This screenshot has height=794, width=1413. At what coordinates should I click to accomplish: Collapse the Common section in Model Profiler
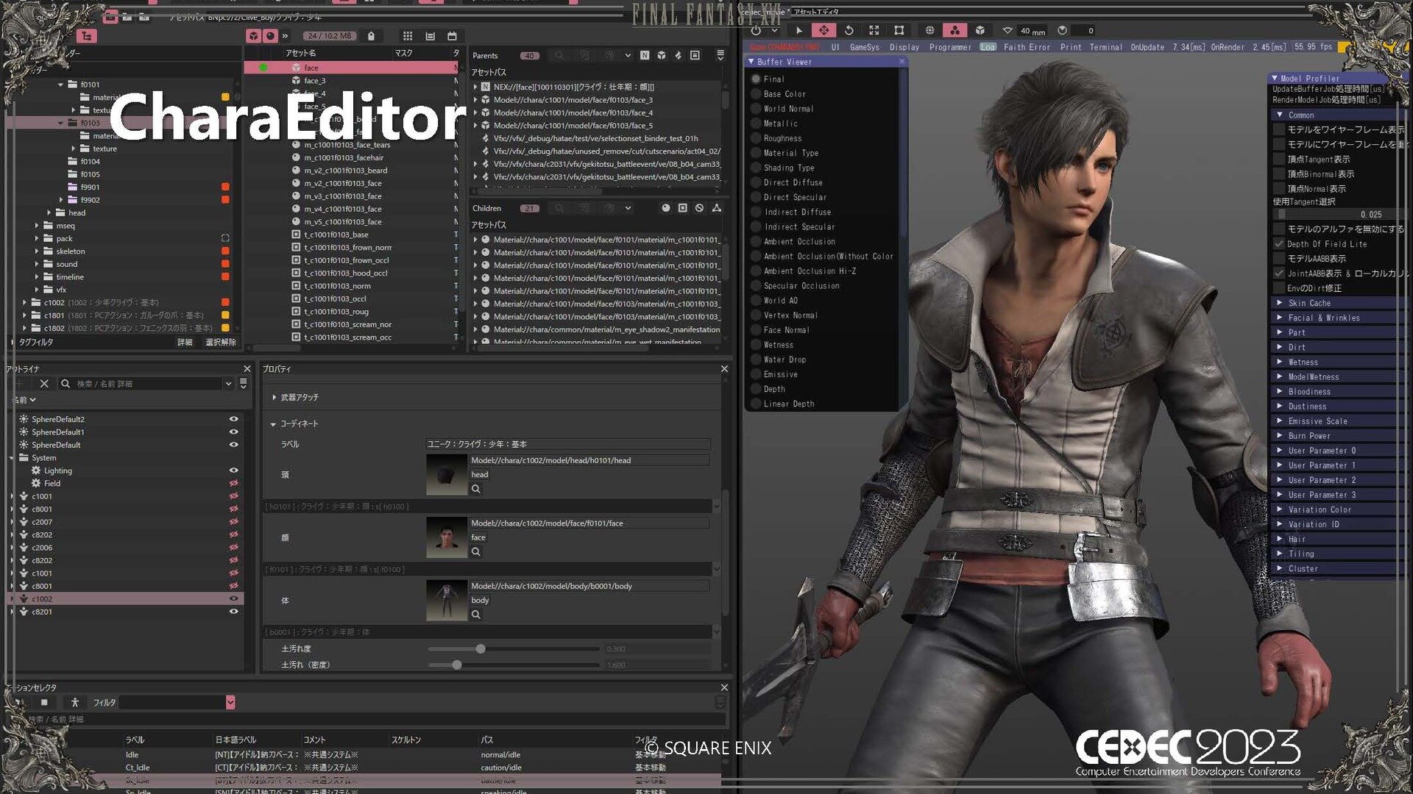point(1280,115)
